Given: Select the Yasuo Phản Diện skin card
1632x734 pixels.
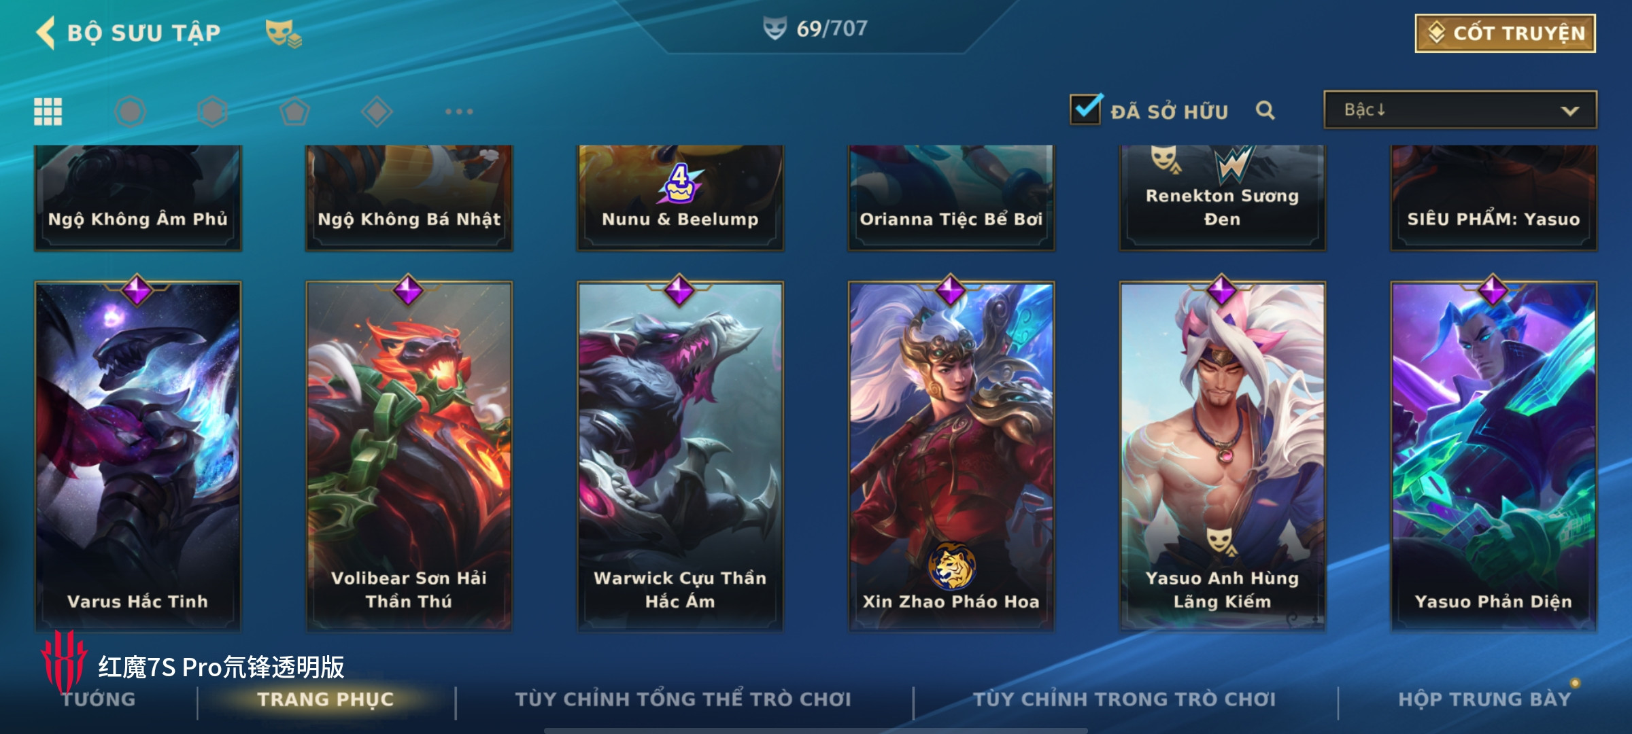Looking at the screenshot, I should [x=1493, y=455].
